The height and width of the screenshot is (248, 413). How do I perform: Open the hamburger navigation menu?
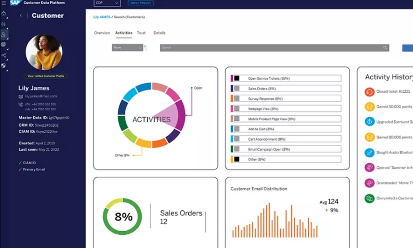(4, 3)
